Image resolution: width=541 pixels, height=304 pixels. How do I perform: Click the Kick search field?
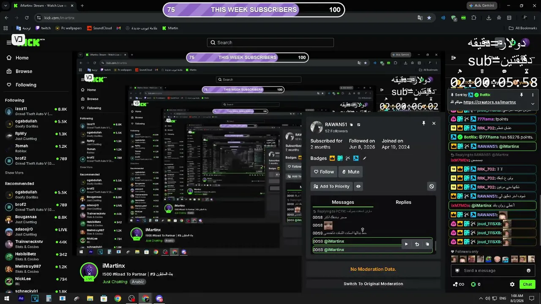click(x=270, y=43)
